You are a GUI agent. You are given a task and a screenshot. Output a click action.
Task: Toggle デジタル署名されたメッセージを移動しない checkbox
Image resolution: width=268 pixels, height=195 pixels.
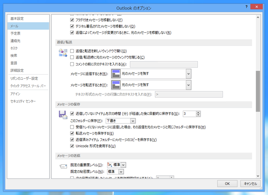(72, 26)
